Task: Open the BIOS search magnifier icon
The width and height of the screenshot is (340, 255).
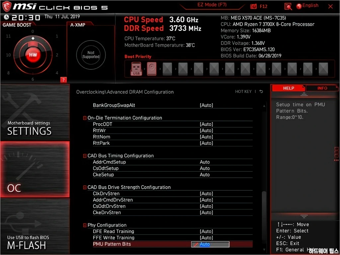Action: [288, 7]
